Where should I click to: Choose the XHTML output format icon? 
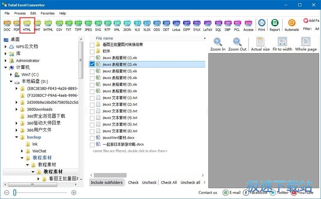coord(48,26)
